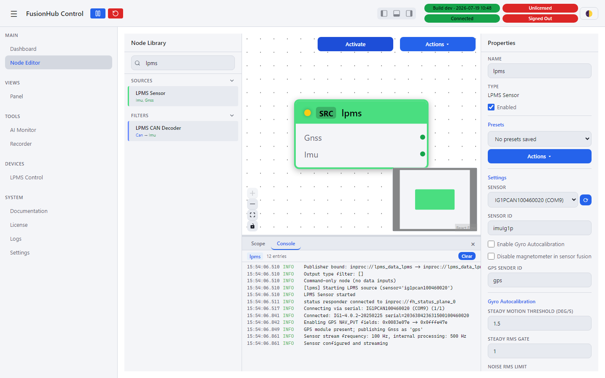
Task: Open the Recorder tool
Action: coord(58,144)
